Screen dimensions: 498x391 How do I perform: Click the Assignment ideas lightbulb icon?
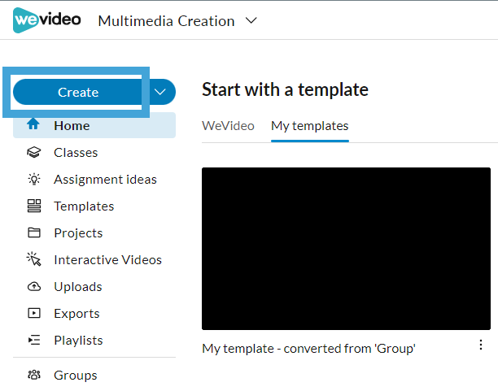click(33, 180)
